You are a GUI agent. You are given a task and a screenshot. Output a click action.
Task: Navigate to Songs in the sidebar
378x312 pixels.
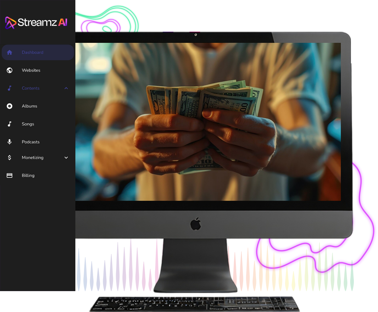pos(28,124)
